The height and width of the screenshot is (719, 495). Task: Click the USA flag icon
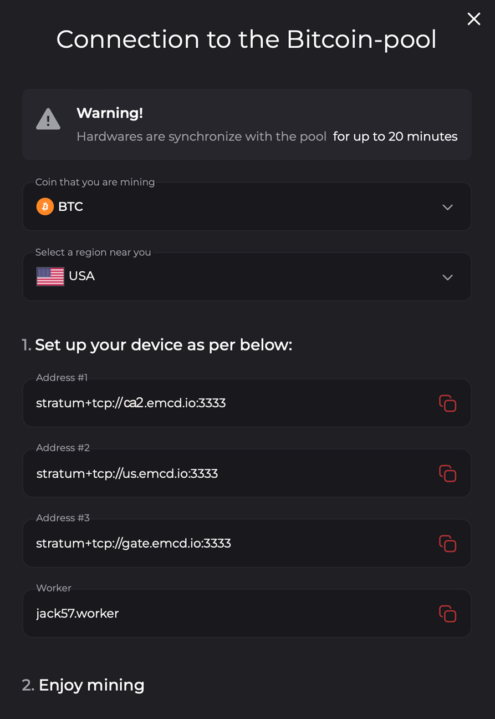(x=50, y=276)
